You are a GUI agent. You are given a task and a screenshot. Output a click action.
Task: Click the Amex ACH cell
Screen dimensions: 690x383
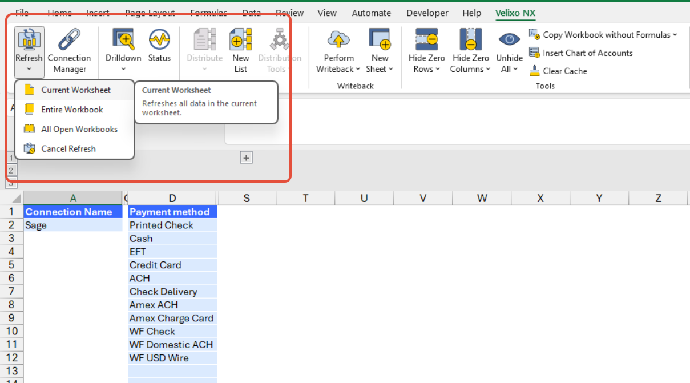click(172, 305)
